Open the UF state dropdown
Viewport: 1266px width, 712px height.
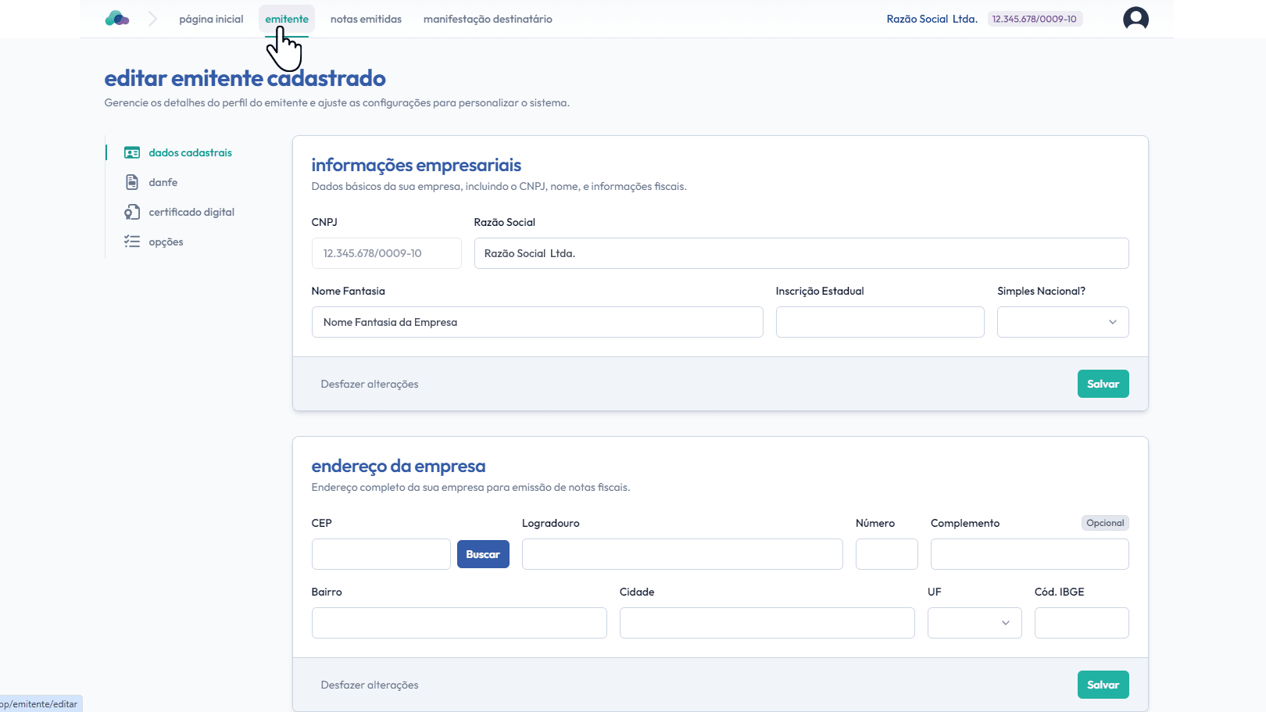(974, 623)
